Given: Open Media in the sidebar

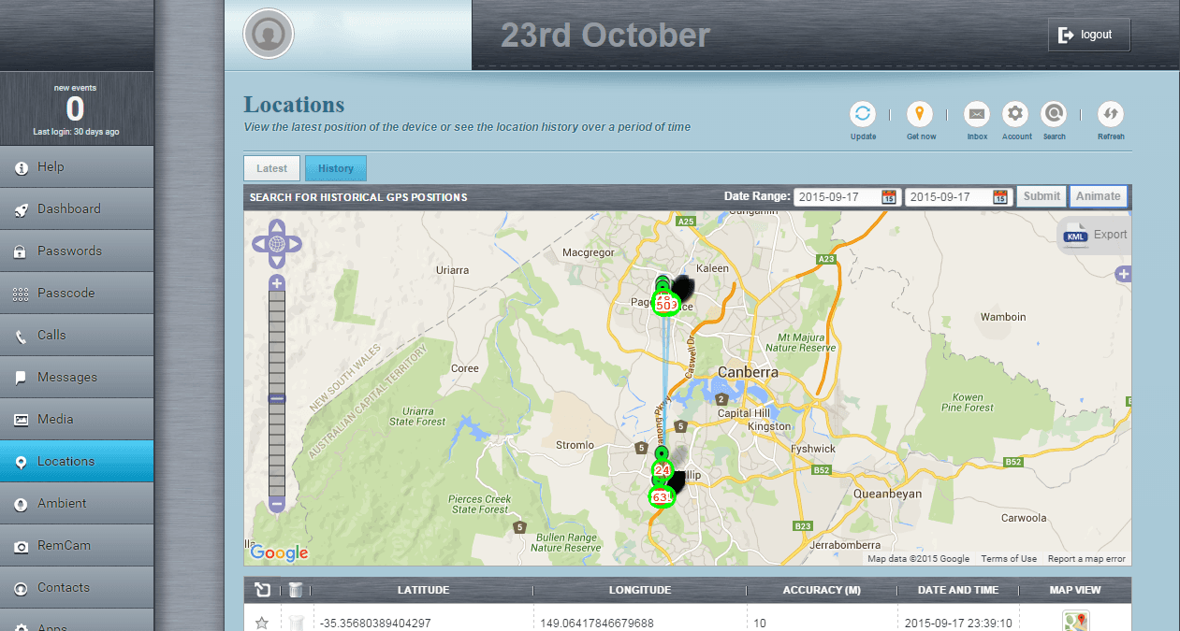Looking at the screenshot, I should pyautogui.click(x=77, y=419).
